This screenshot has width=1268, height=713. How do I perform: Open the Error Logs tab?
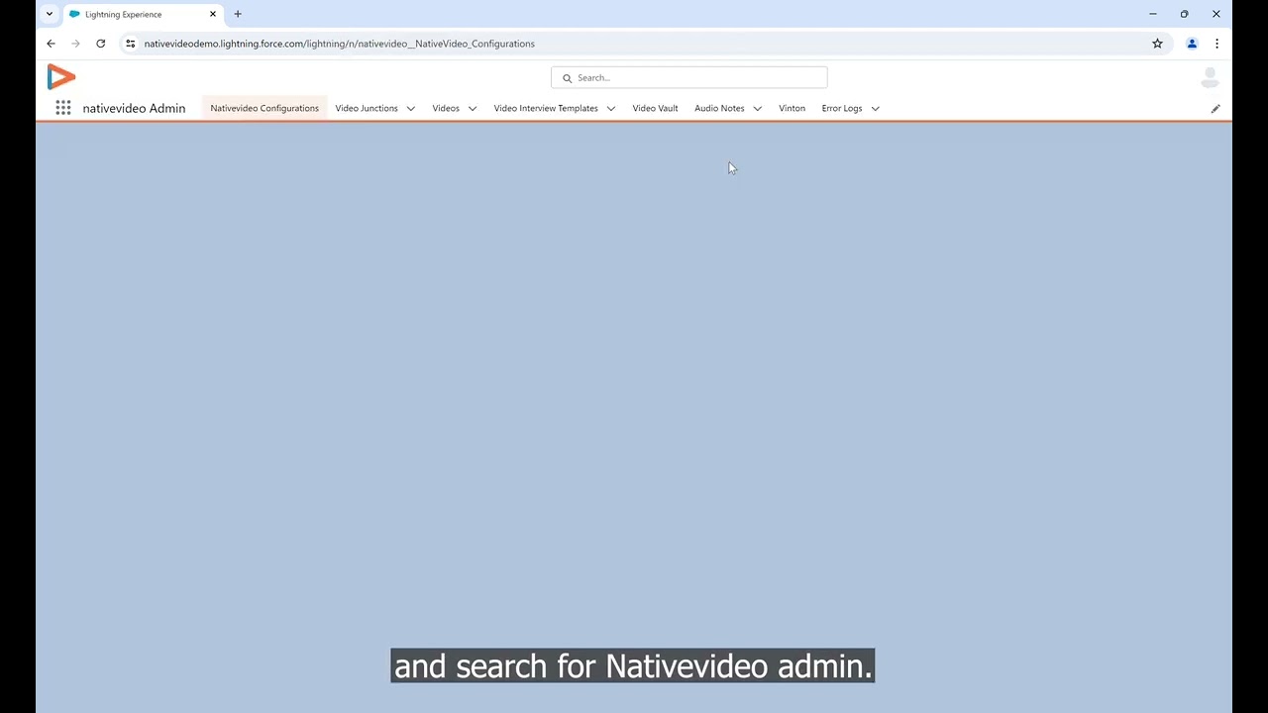click(842, 108)
